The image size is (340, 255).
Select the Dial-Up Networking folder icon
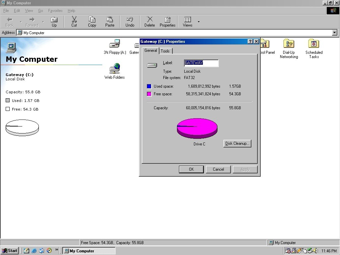tap(289, 49)
